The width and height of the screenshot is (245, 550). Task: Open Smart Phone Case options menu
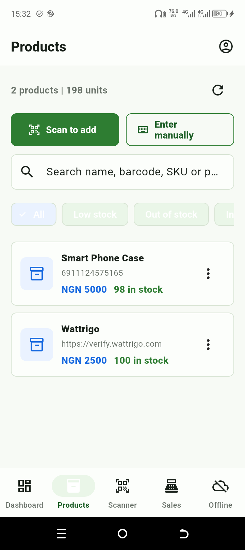click(x=208, y=274)
